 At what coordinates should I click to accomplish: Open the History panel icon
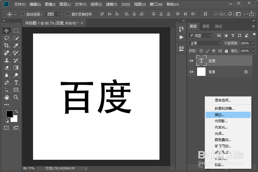[181, 29]
